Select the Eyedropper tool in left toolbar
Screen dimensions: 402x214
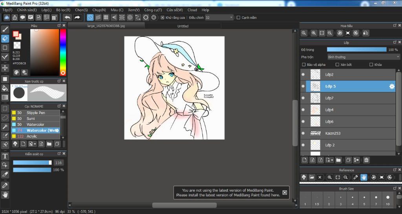pyautogui.click(x=5, y=185)
